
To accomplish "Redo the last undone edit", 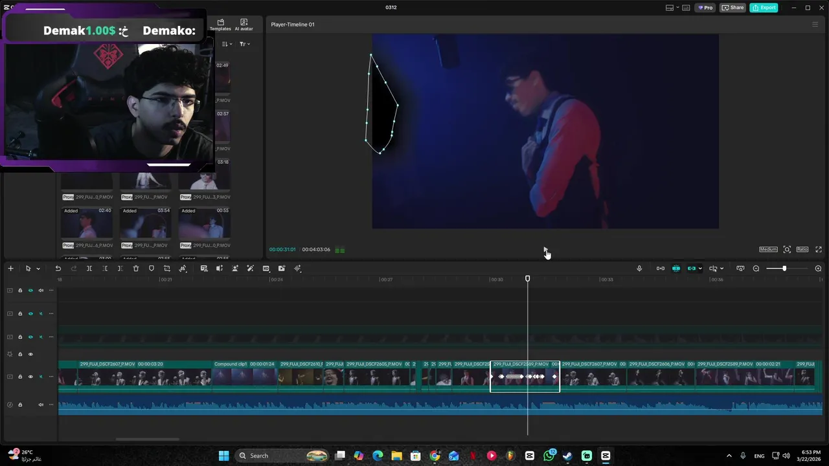I will point(73,269).
